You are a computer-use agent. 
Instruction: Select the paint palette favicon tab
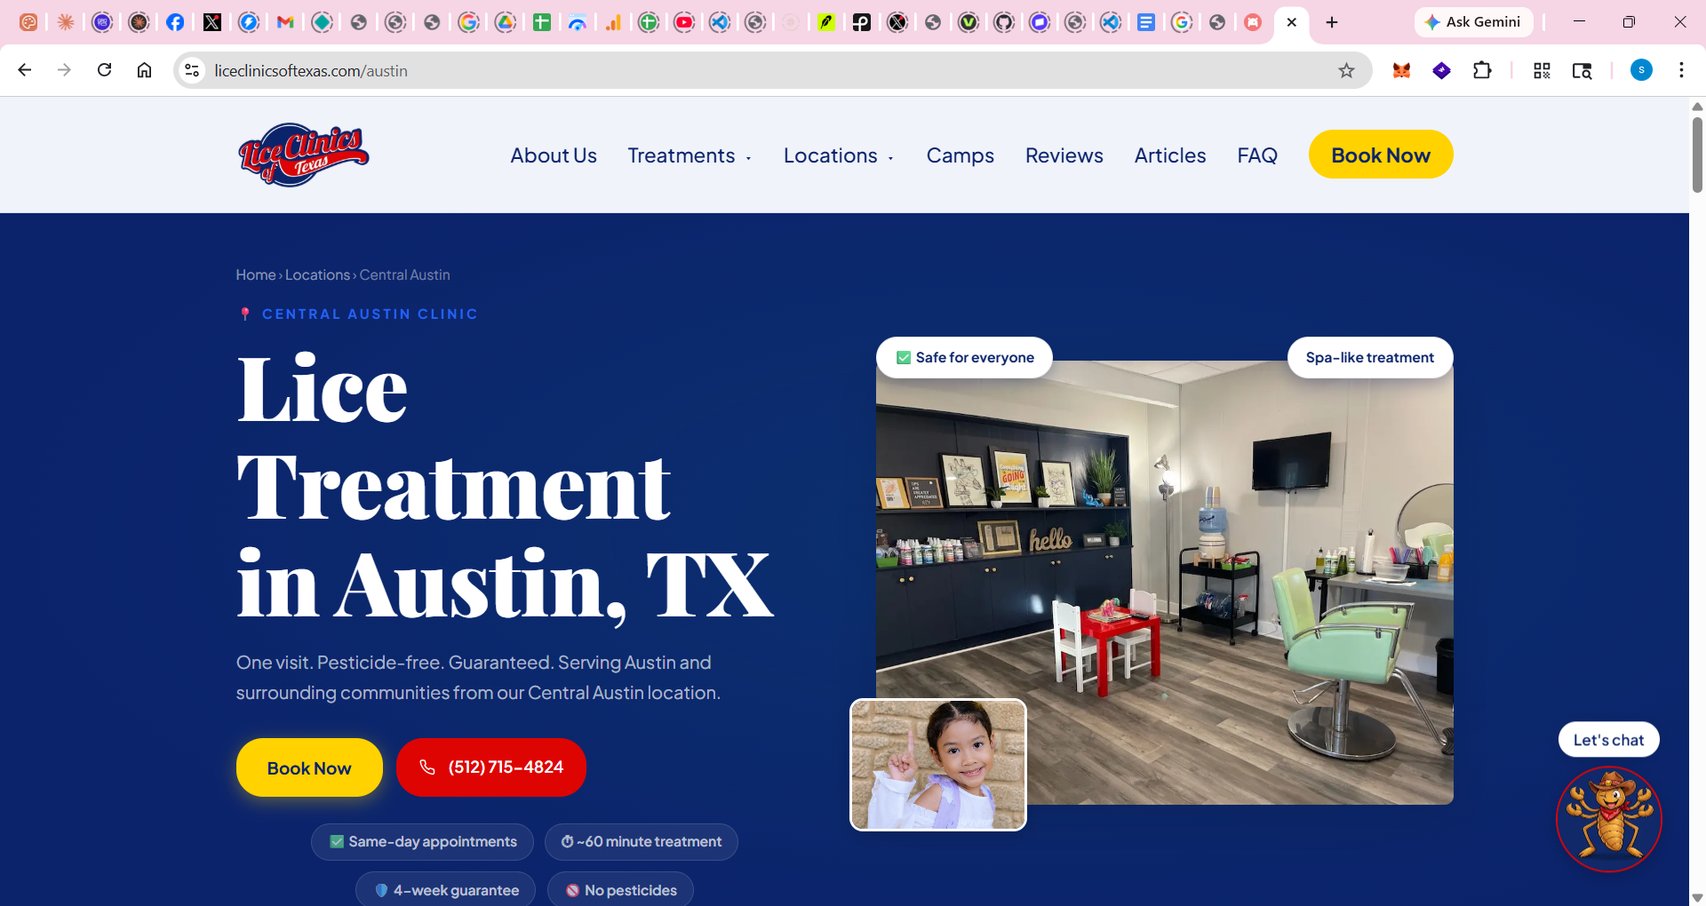coord(28,22)
